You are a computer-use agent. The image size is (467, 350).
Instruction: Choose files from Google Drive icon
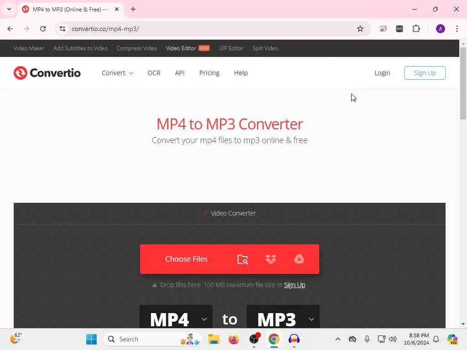(299, 259)
